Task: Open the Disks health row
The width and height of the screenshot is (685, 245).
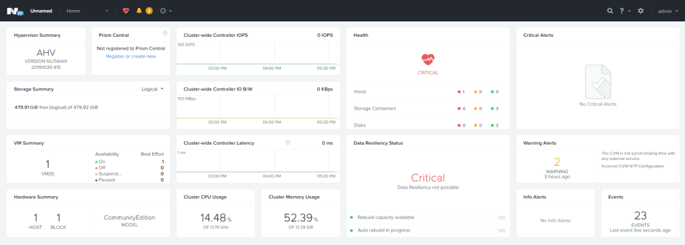Action: [x=427, y=124]
